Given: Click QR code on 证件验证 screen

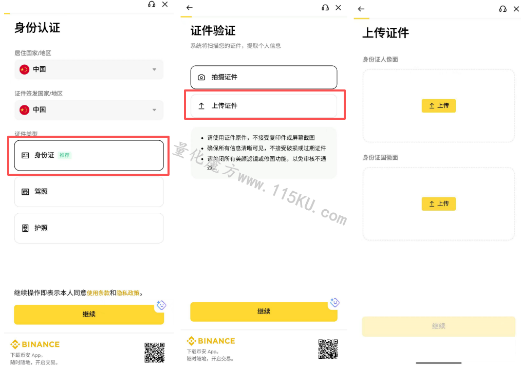Looking at the screenshot, I should [x=328, y=349].
